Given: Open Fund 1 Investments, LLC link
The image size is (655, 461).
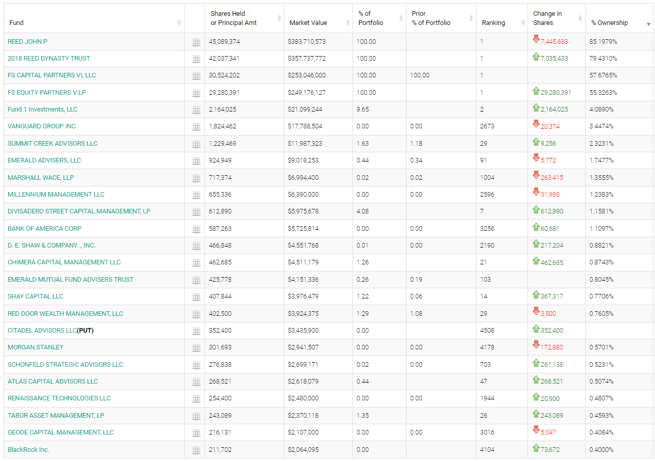Looking at the screenshot, I should coord(43,110).
